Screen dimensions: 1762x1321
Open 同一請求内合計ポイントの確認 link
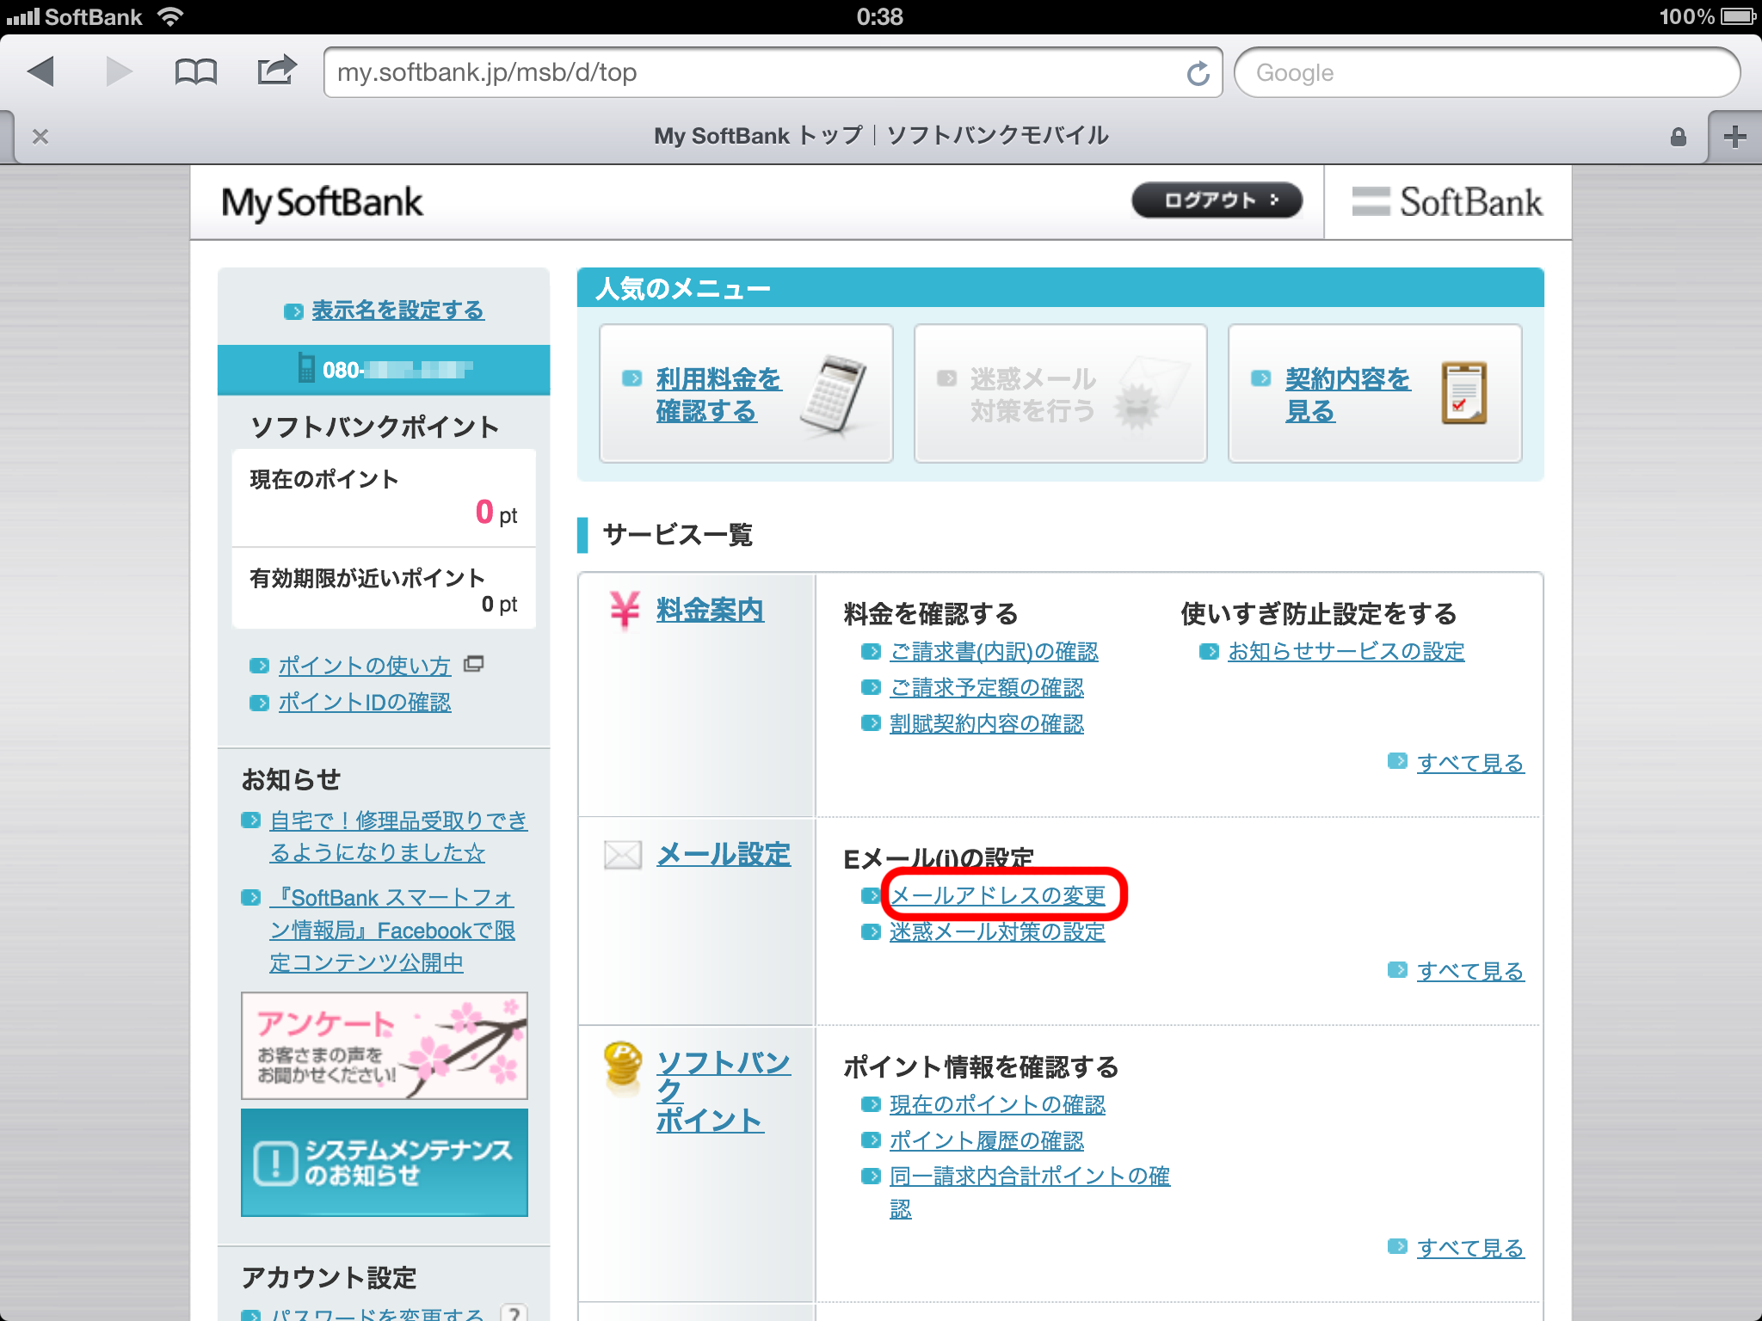pos(1030,1192)
